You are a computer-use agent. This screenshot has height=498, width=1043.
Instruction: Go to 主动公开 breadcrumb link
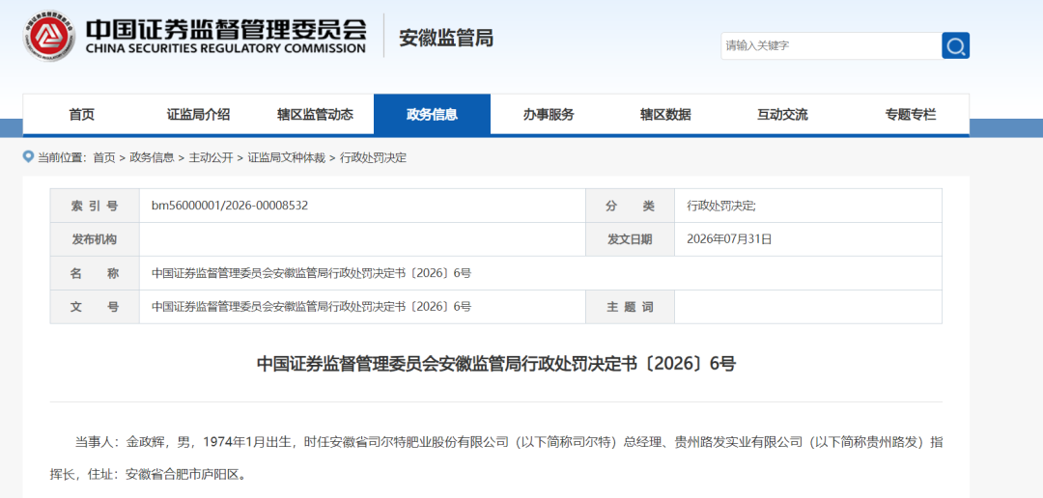(x=211, y=157)
